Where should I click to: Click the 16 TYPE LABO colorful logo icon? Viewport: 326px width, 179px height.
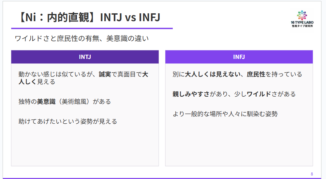[x=302, y=15]
